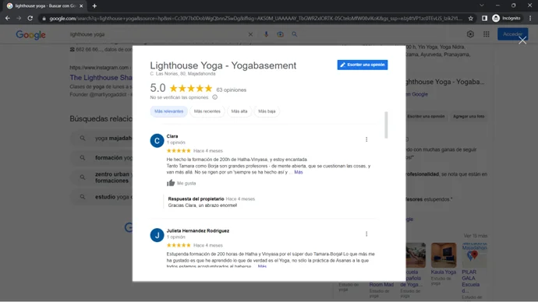
Task: Expand Clara's review with Más link
Action: 299,172
